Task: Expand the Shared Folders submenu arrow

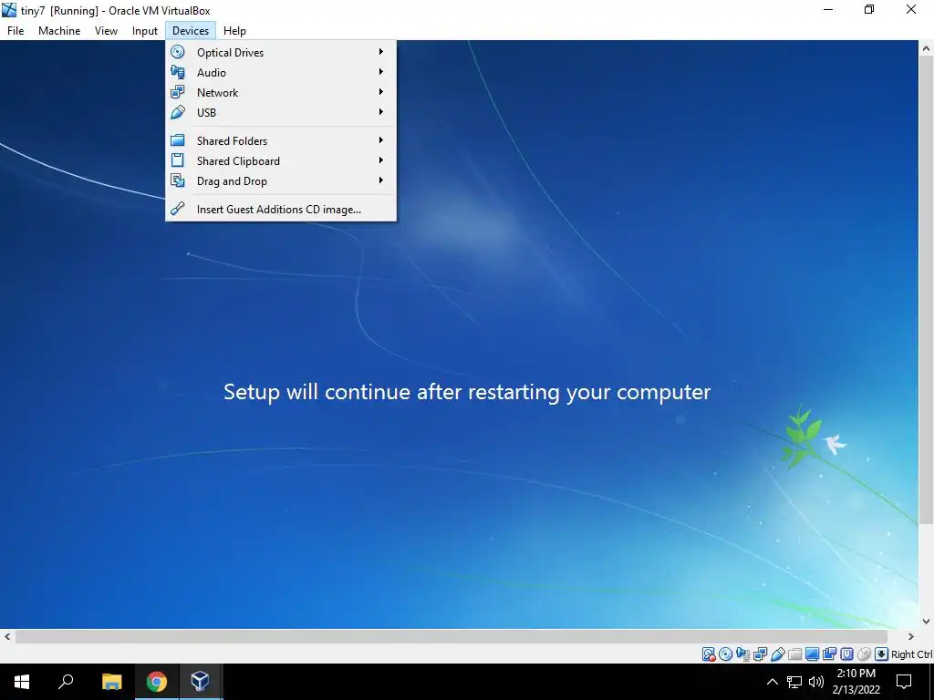Action: [380, 140]
